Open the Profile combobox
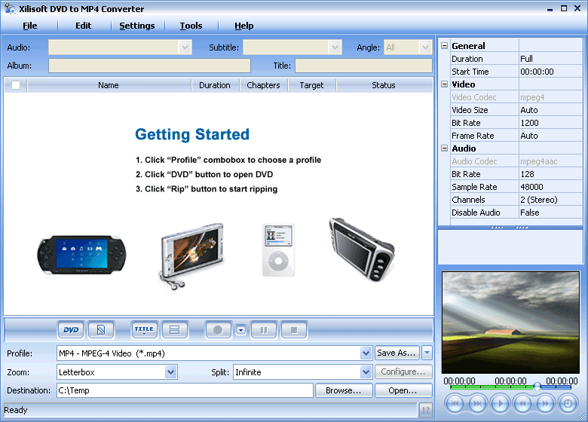This screenshot has height=422, width=588. (366, 353)
